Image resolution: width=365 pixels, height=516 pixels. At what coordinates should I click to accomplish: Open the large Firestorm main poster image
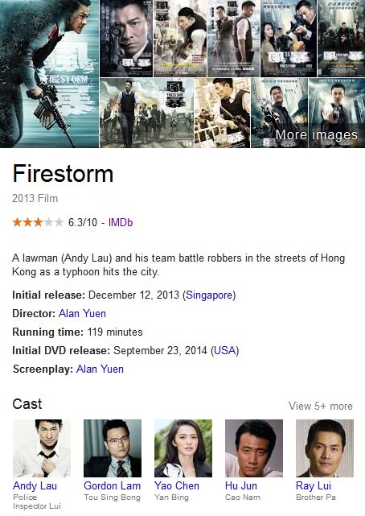tap(49, 74)
